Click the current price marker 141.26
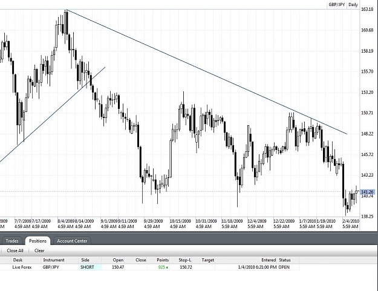This screenshot has height=291, width=378. point(367,192)
